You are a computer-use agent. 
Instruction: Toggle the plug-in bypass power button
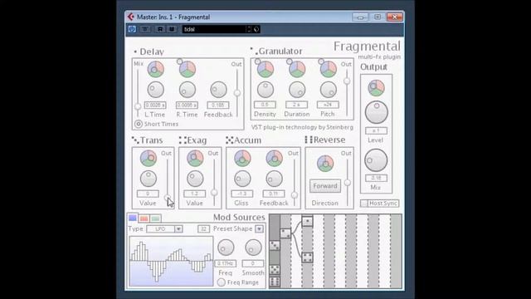[x=132, y=29]
